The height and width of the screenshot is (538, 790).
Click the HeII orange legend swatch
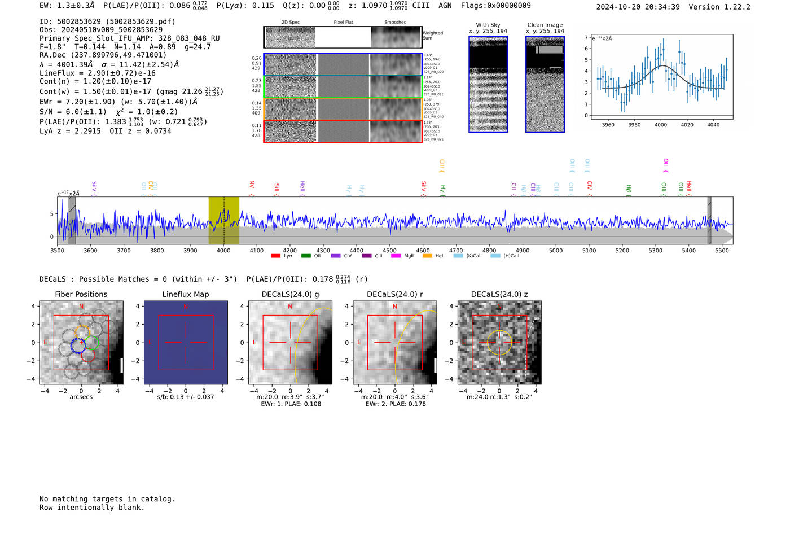click(x=427, y=256)
